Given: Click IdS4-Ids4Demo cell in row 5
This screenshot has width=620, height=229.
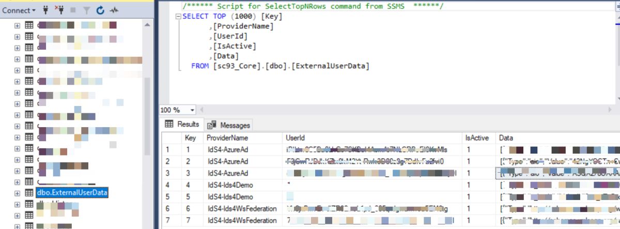Looking at the screenshot, I should click(243, 197).
